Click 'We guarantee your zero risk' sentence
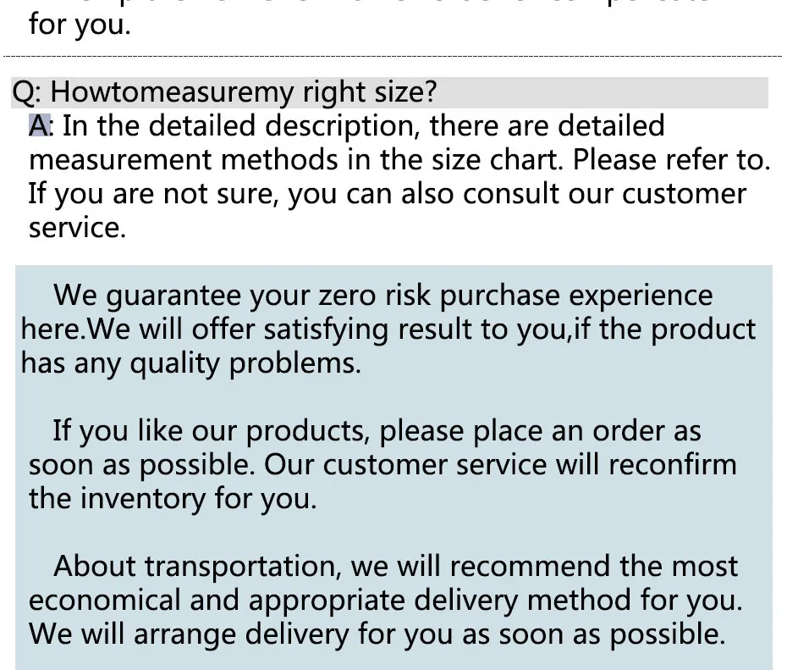The image size is (787, 670). (x=242, y=296)
